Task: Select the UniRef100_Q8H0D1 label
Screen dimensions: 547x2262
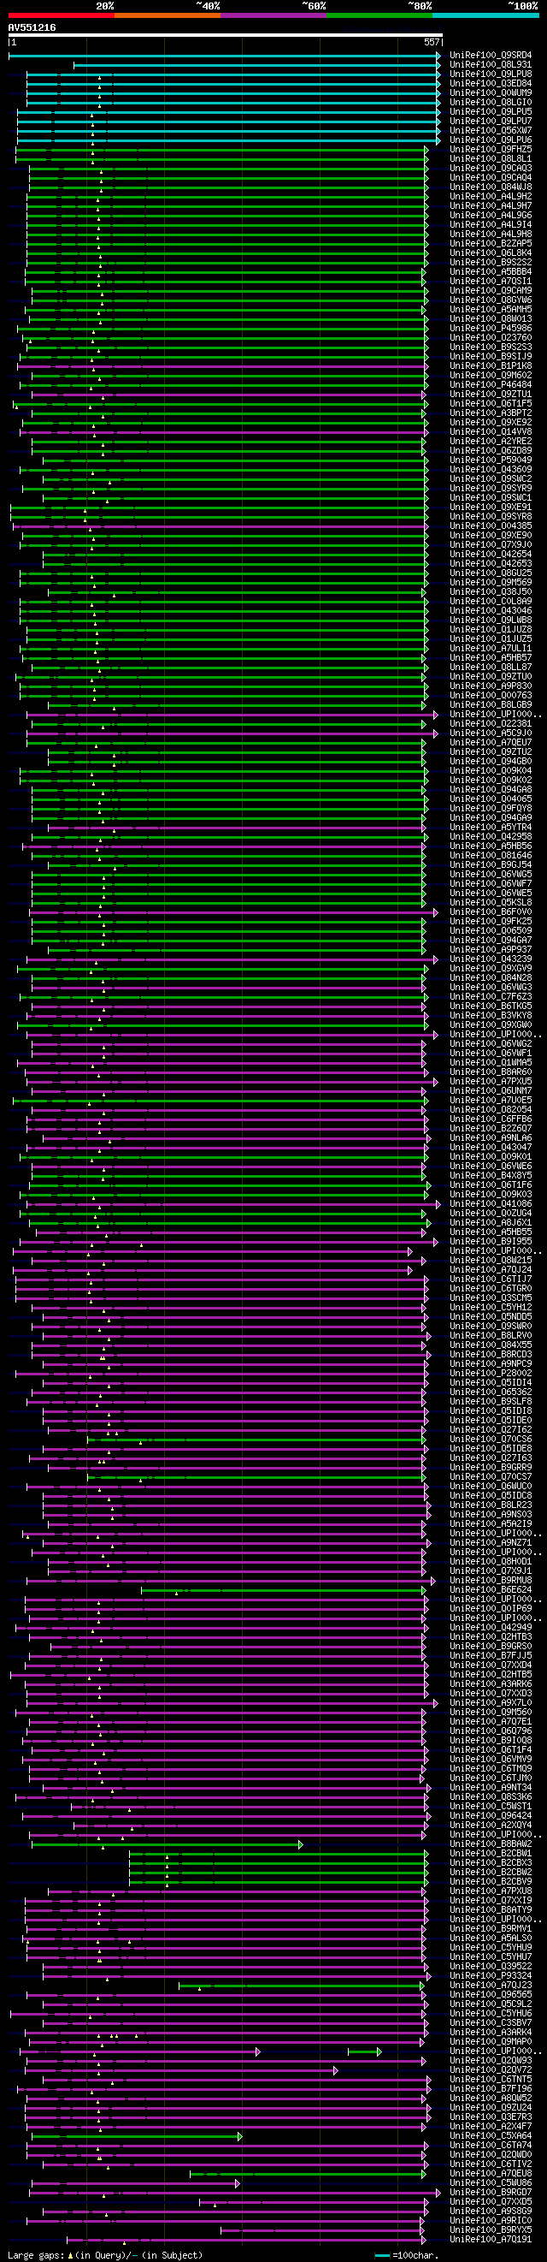Action: coord(491,1562)
